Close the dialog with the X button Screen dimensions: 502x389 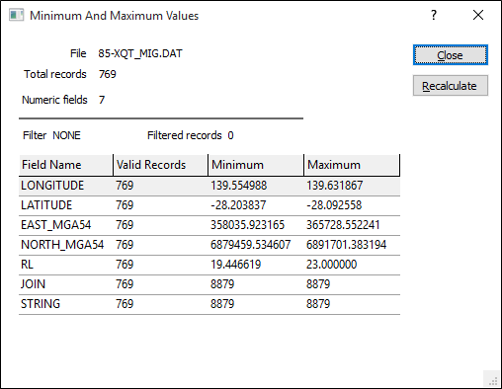pos(478,15)
